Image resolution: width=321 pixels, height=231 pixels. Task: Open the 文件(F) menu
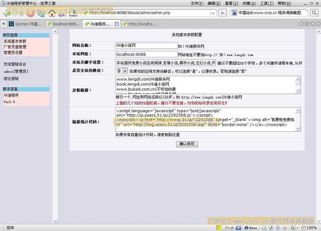(x=197, y=3)
